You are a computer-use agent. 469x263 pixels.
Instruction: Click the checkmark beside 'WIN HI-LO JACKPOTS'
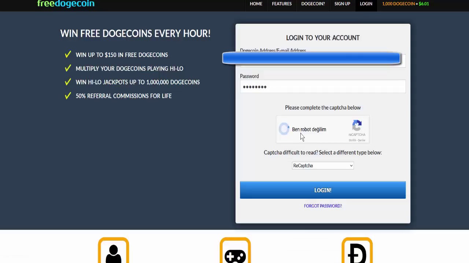pyautogui.click(x=68, y=82)
